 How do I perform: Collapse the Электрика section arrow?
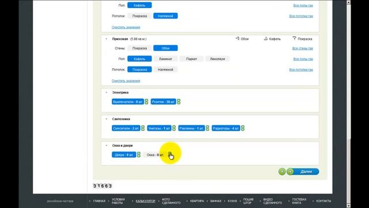106,92
